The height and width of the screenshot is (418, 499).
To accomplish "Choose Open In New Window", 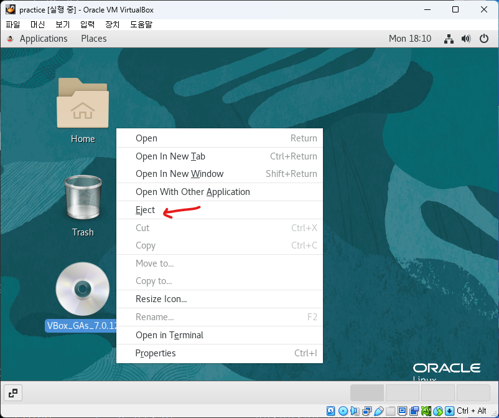I will (x=220, y=174).
